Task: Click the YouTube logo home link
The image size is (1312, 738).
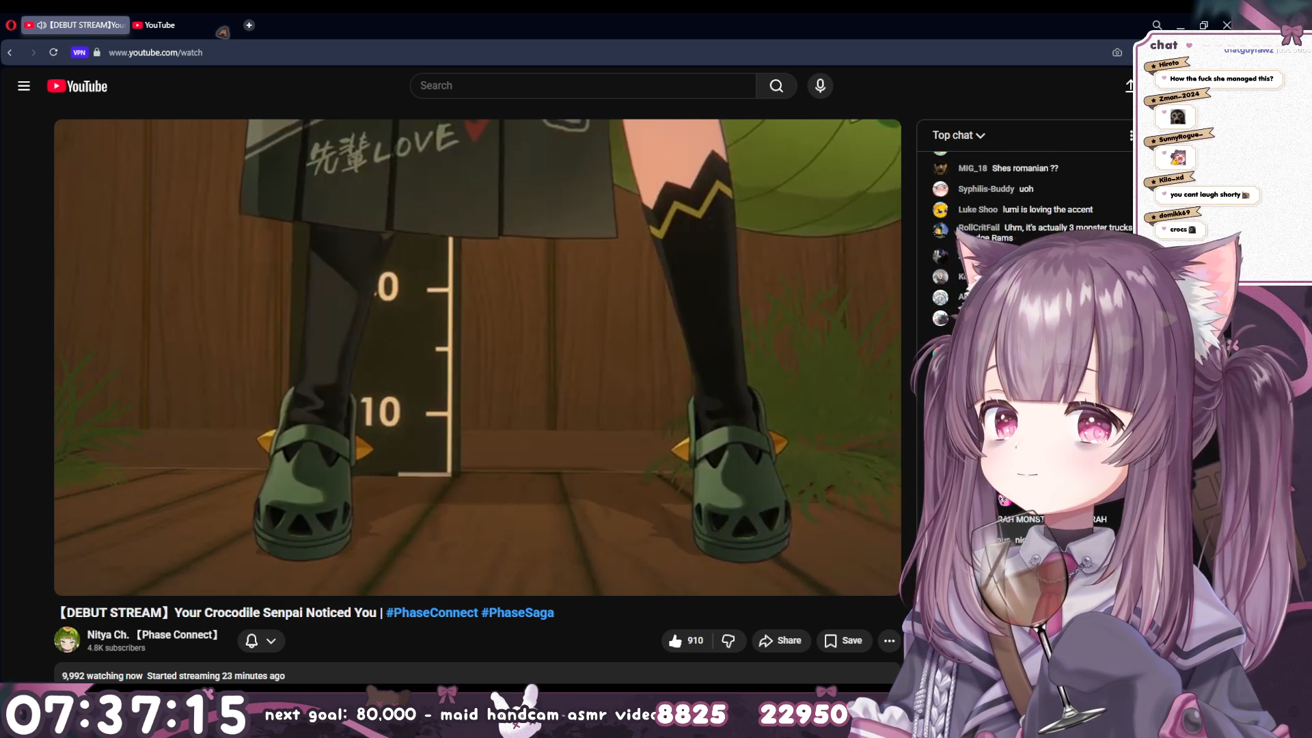Action: tap(77, 86)
